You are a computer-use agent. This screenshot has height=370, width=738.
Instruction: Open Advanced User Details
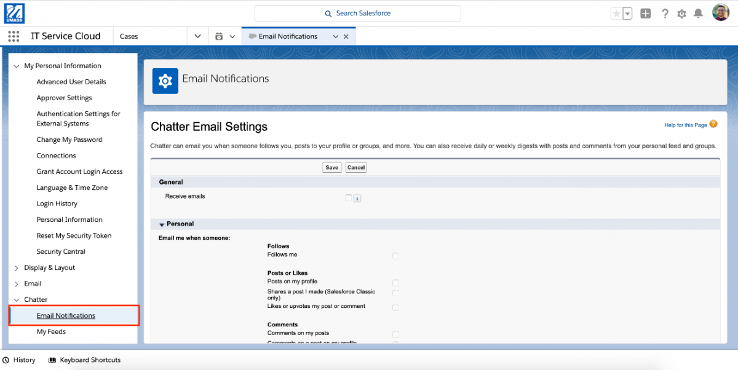click(71, 82)
